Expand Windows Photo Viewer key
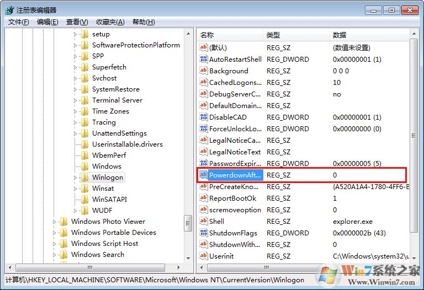 pos(54,222)
